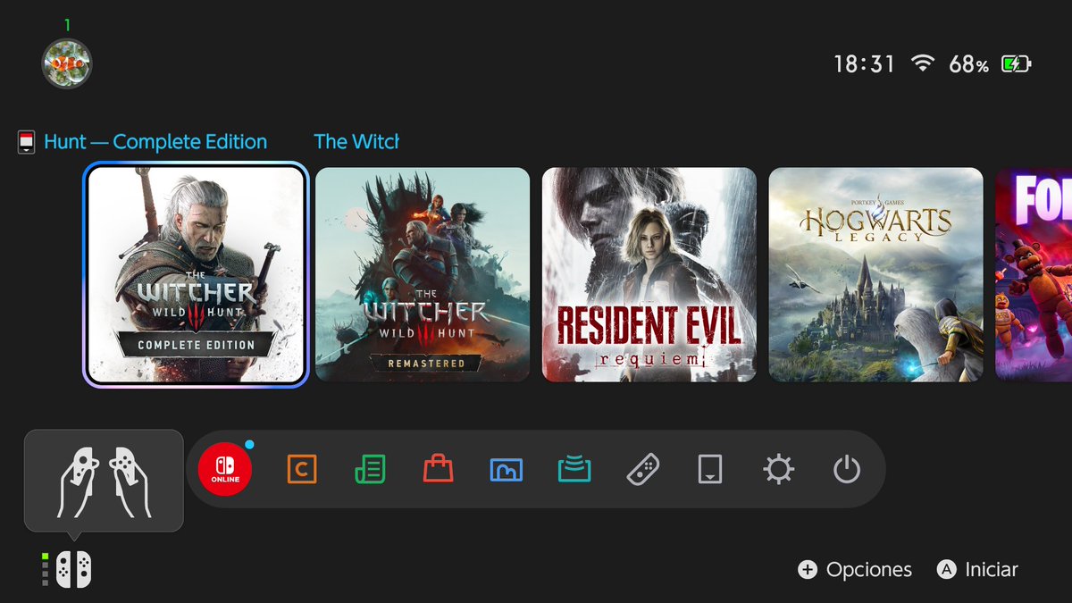Click the green player number 1

click(67, 25)
